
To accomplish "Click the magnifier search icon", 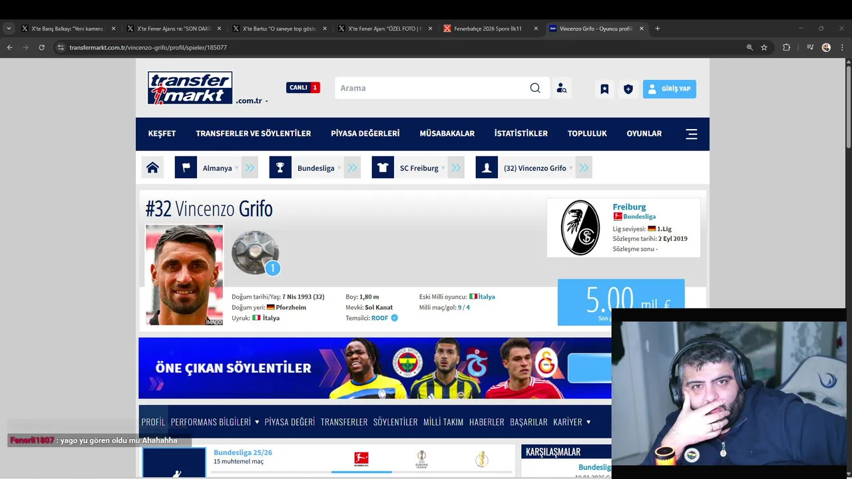I will 535,88.
